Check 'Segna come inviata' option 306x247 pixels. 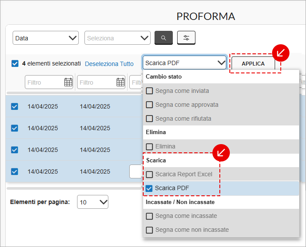click(149, 91)
